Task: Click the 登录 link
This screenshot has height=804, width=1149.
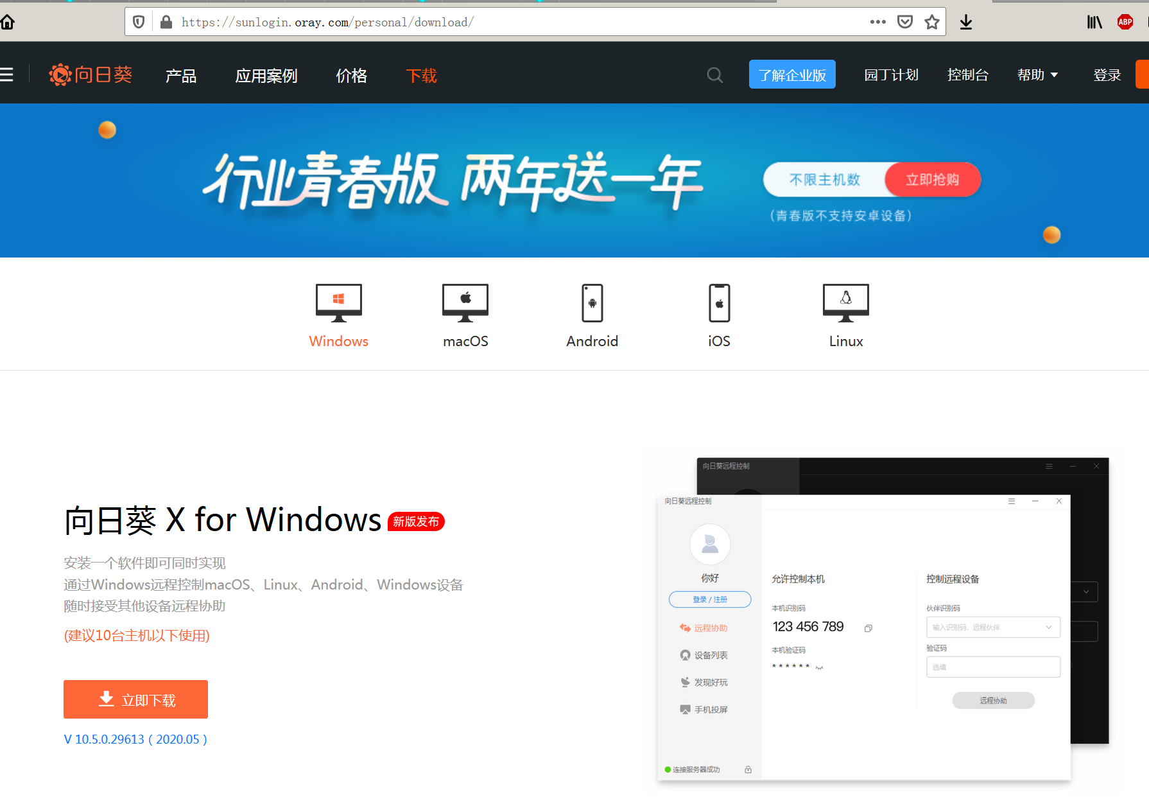Action: [x=1107, y=75]
